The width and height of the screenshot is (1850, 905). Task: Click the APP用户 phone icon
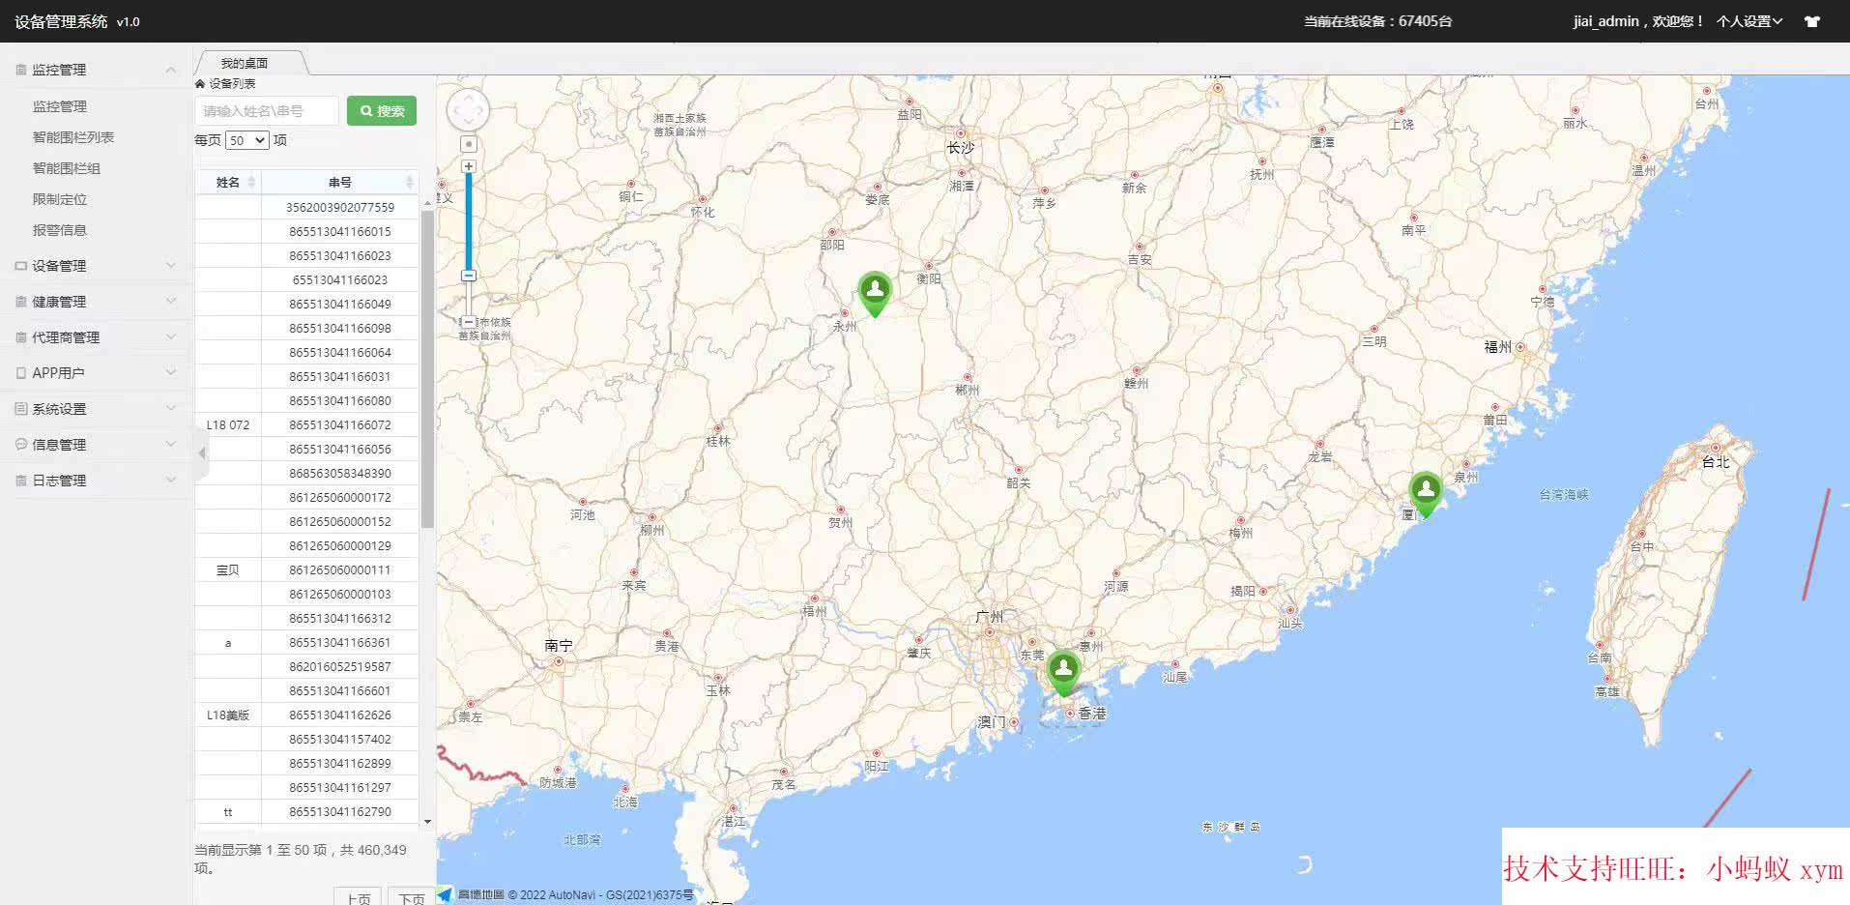pyautogui.click(x=21, y=373)
